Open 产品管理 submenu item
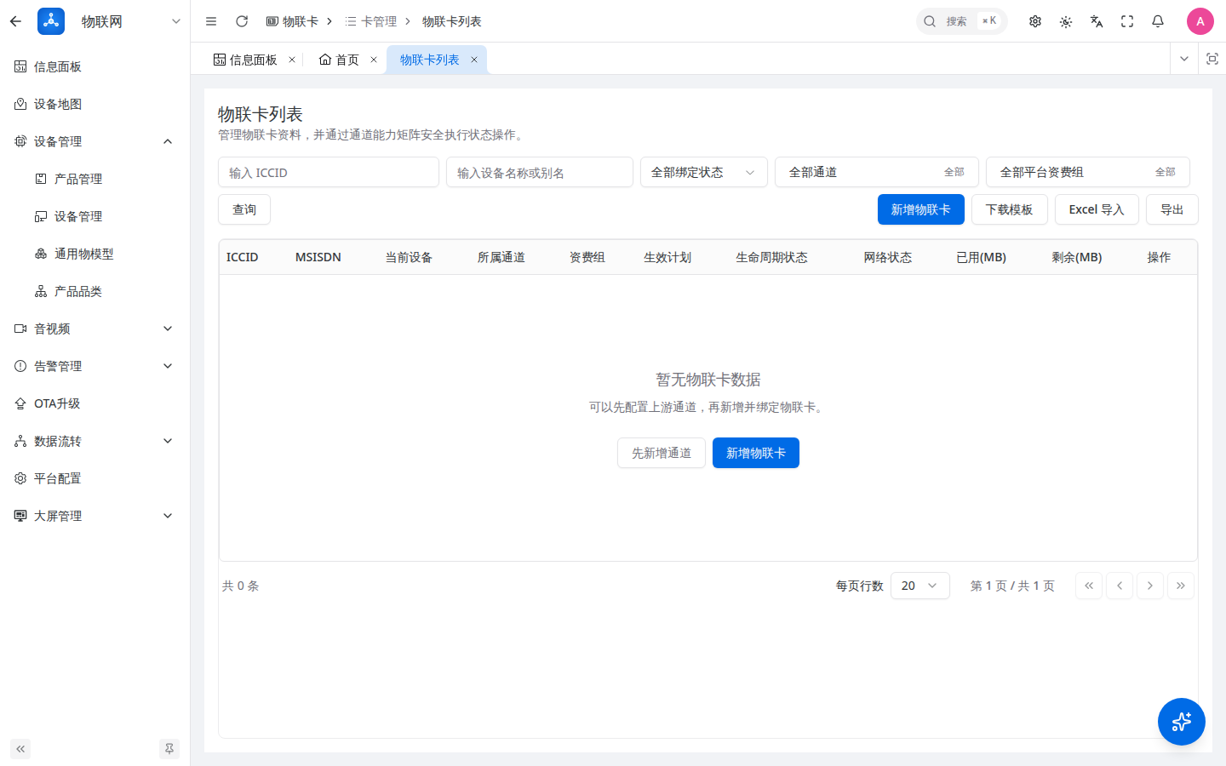This screenshot has width=1226, height=766. tap(95, 179)
